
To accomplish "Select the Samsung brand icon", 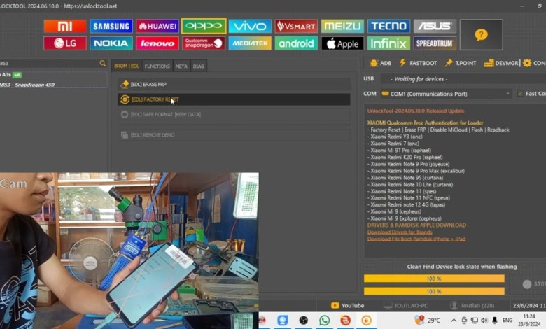I will (x=111, y=26).
